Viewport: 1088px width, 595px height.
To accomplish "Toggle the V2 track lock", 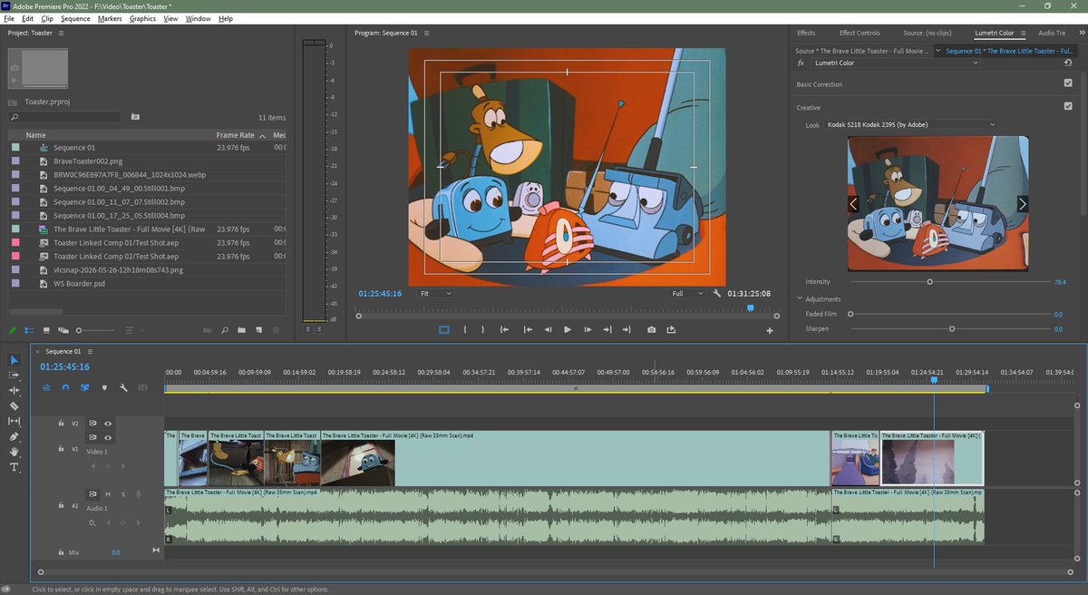I will point(61,424).
